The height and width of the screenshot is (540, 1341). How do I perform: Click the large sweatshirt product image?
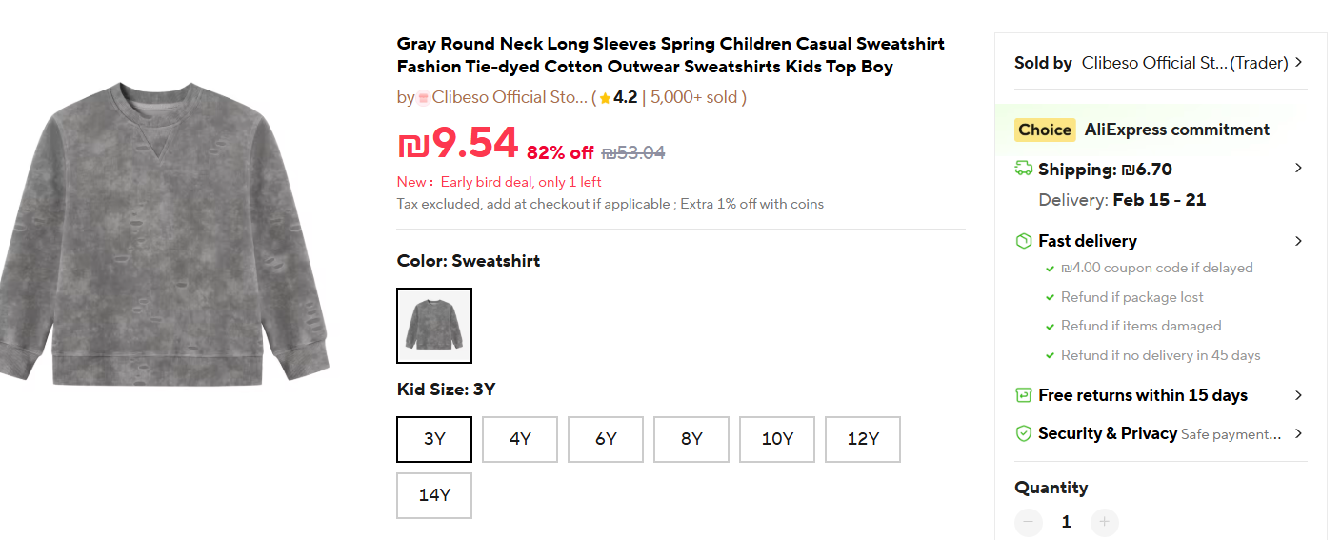[x=167, y=233]
